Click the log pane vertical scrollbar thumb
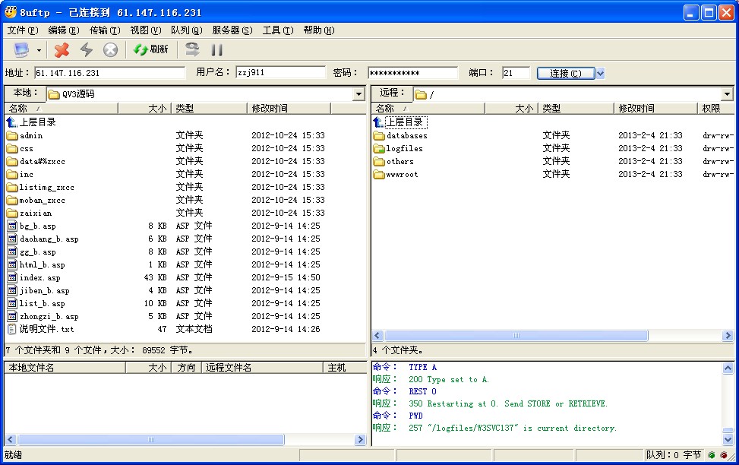Image resolution: width=739 pixels, height=465 pixels. pos(728,431)
